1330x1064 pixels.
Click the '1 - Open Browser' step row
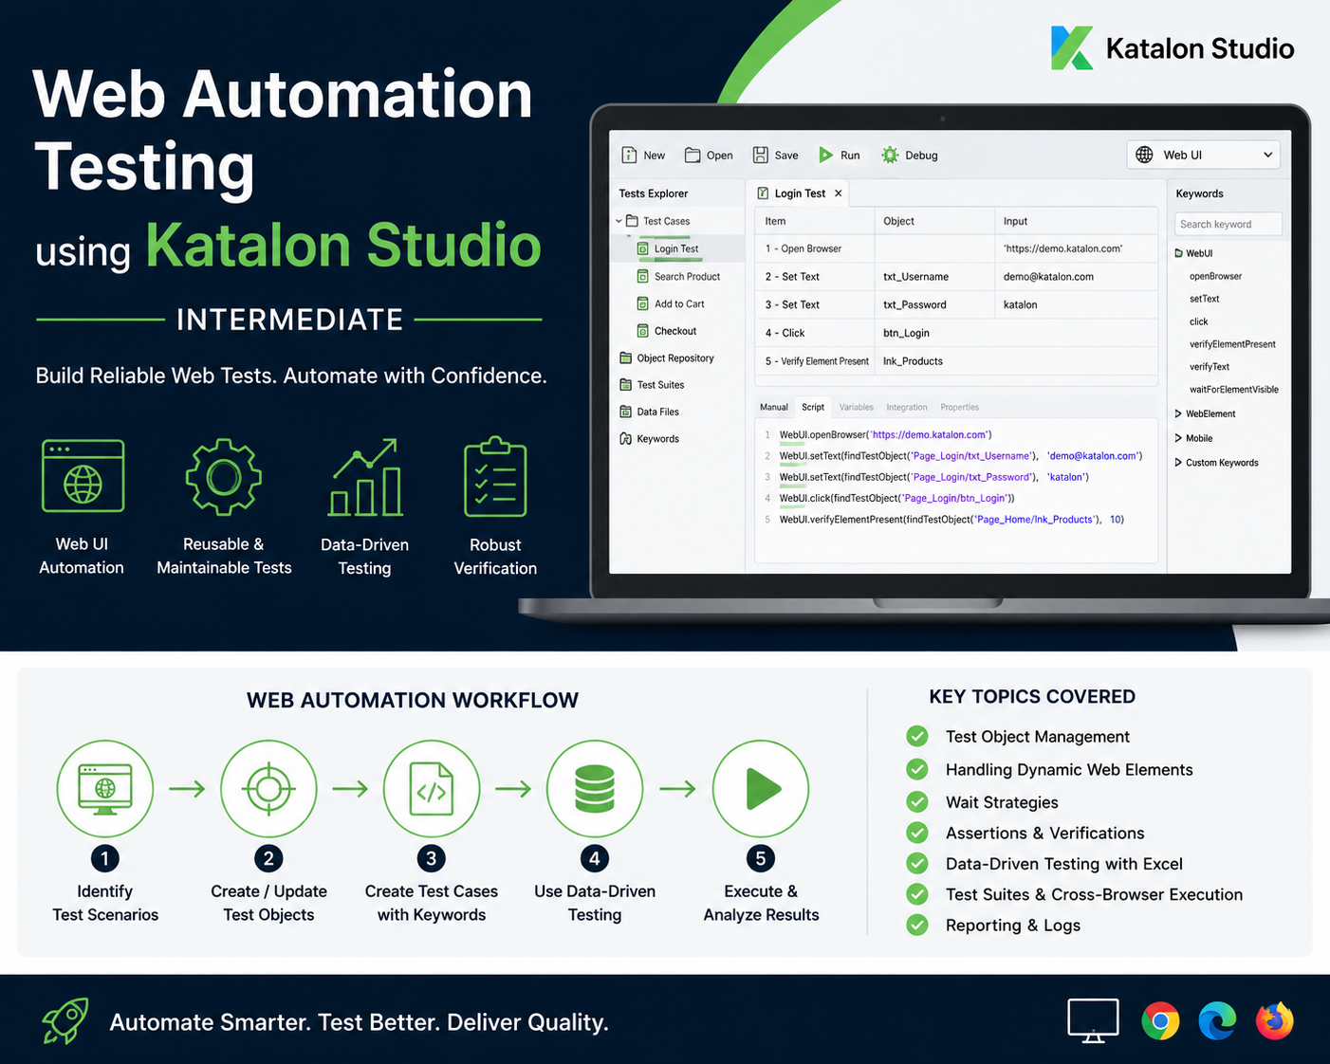click(x=956, y=248)
